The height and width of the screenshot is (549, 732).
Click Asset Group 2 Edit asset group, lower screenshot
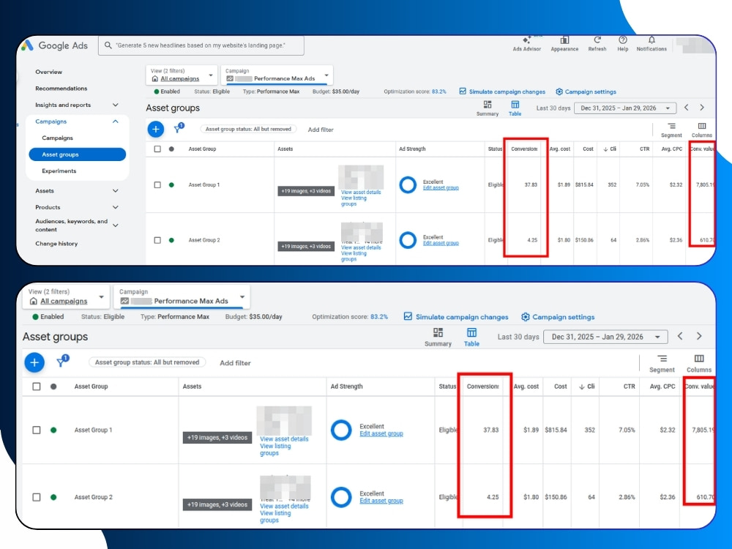tap(381, 501)
